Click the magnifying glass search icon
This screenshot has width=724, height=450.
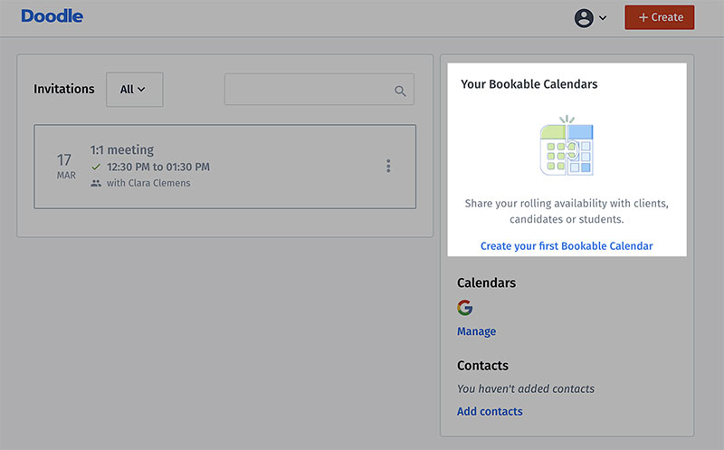click(x=400, y=91)
